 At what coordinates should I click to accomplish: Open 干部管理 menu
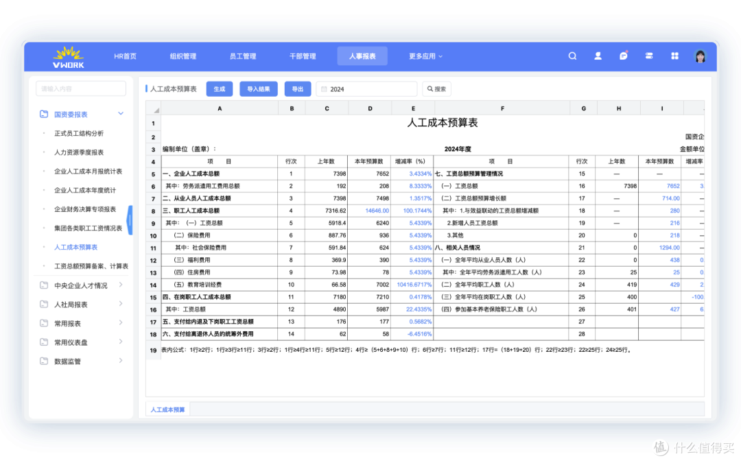(x=303, y=56)
